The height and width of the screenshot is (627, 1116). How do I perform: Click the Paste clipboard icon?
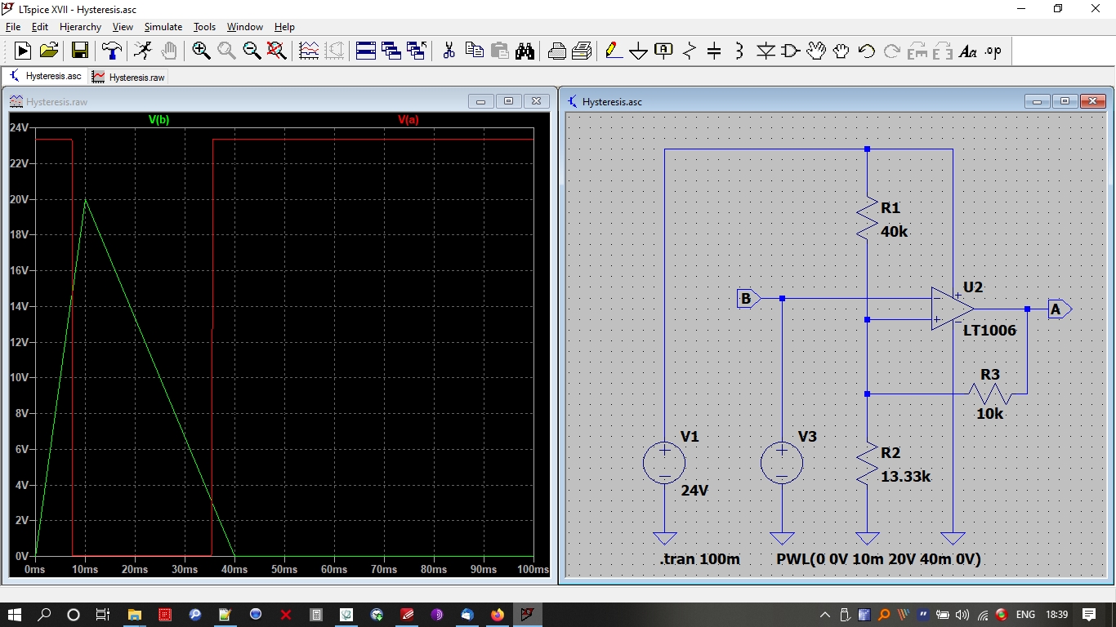(499, 51)
